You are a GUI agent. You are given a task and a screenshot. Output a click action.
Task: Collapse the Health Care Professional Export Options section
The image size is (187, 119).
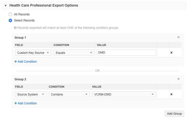tap(6, 5)
